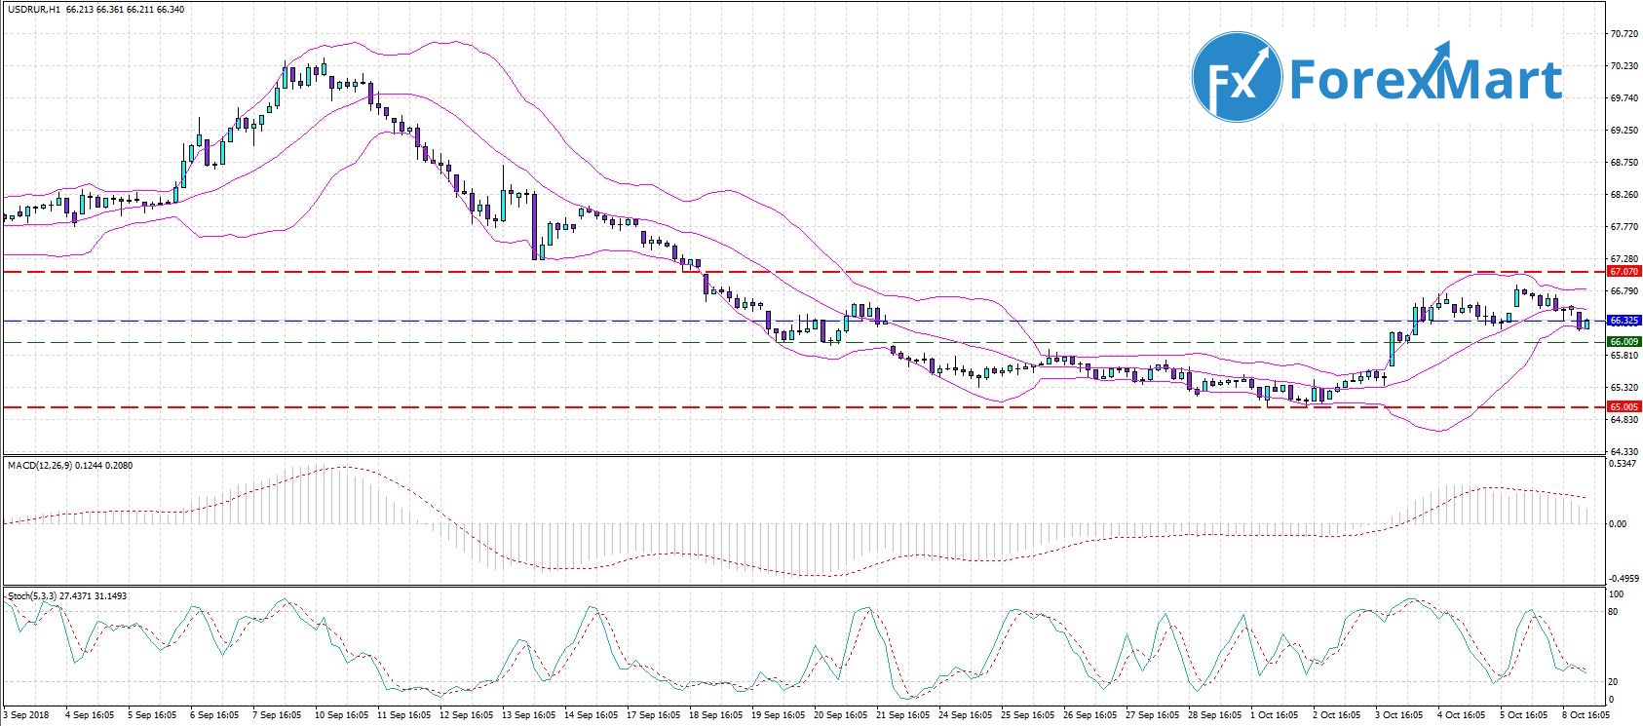Select the red dashed 67.070 resistance line
The image size is (1643, 726).
click(x=803, y=272)
